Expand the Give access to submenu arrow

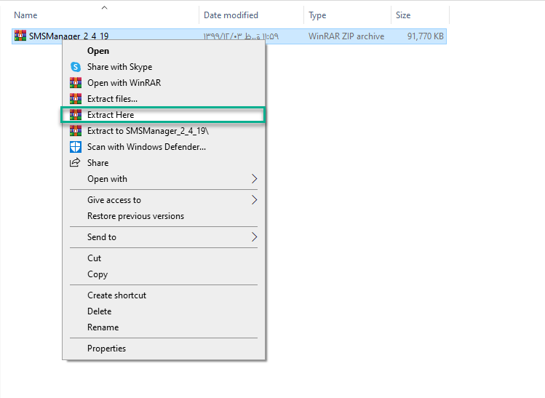pos(254,200)
